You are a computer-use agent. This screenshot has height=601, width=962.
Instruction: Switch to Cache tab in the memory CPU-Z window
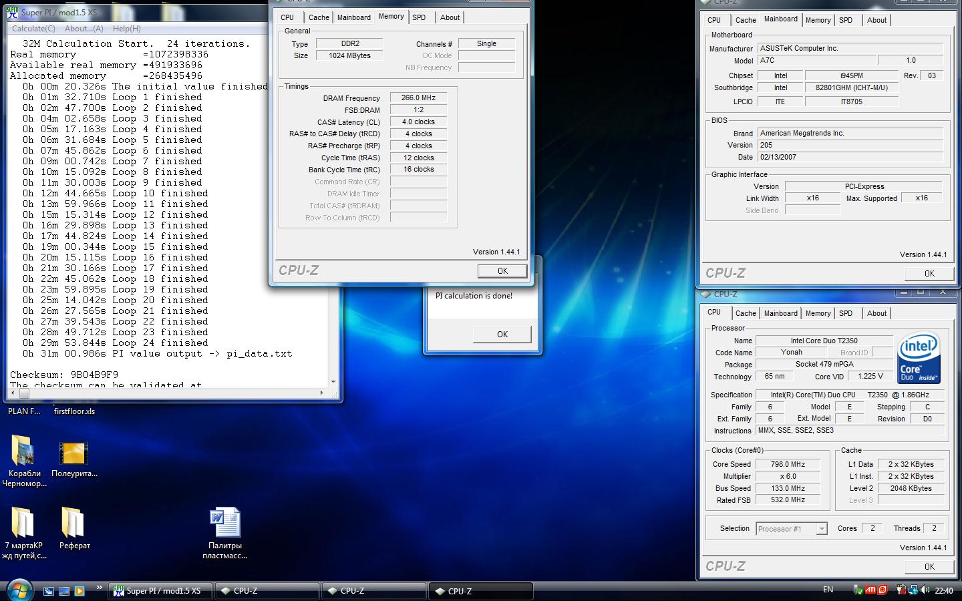coord(319,17)
